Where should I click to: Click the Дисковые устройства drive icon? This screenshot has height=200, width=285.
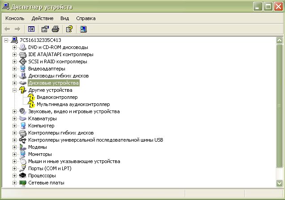tap(23, 83)
